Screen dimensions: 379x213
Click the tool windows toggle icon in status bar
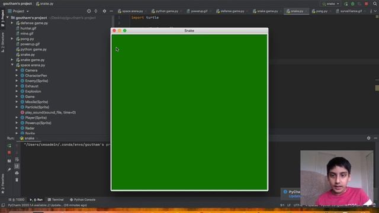3,205
